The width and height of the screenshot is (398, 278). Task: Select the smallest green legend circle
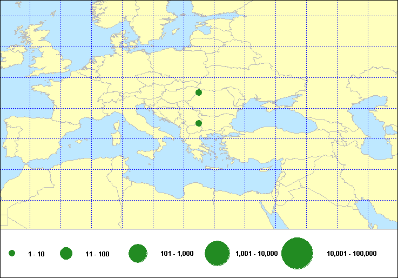pos(12,253)
